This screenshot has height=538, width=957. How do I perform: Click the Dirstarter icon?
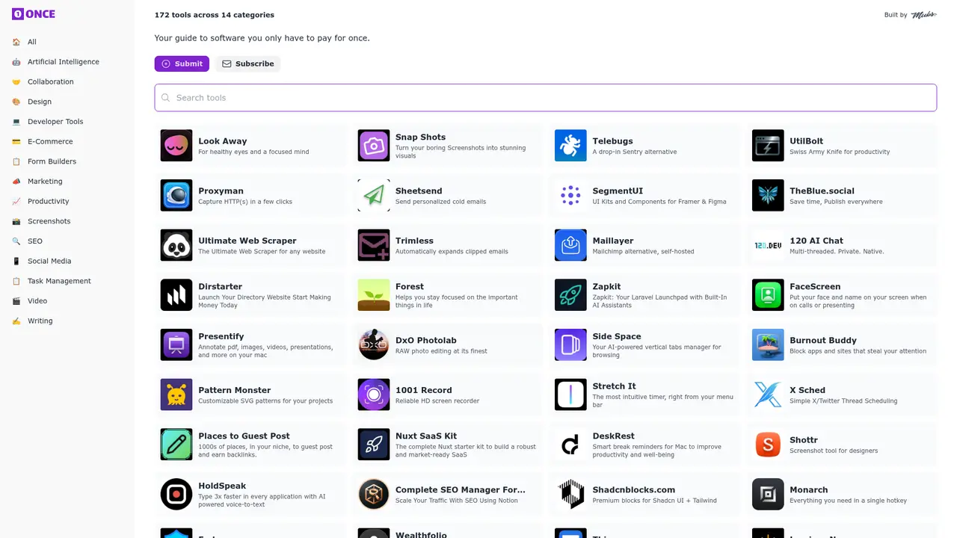coord(176,295)
